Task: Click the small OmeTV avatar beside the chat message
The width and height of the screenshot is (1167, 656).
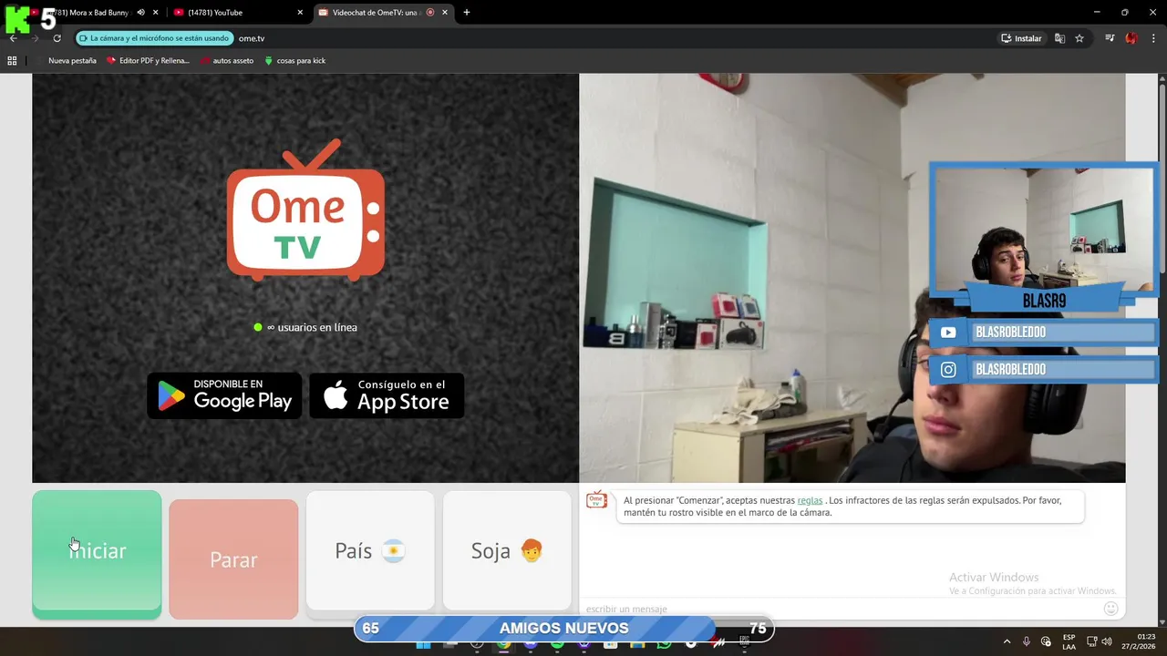Action: point(596,499)
